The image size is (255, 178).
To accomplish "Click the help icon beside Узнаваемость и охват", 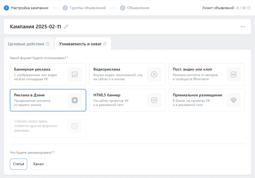I will pos(105,44).
